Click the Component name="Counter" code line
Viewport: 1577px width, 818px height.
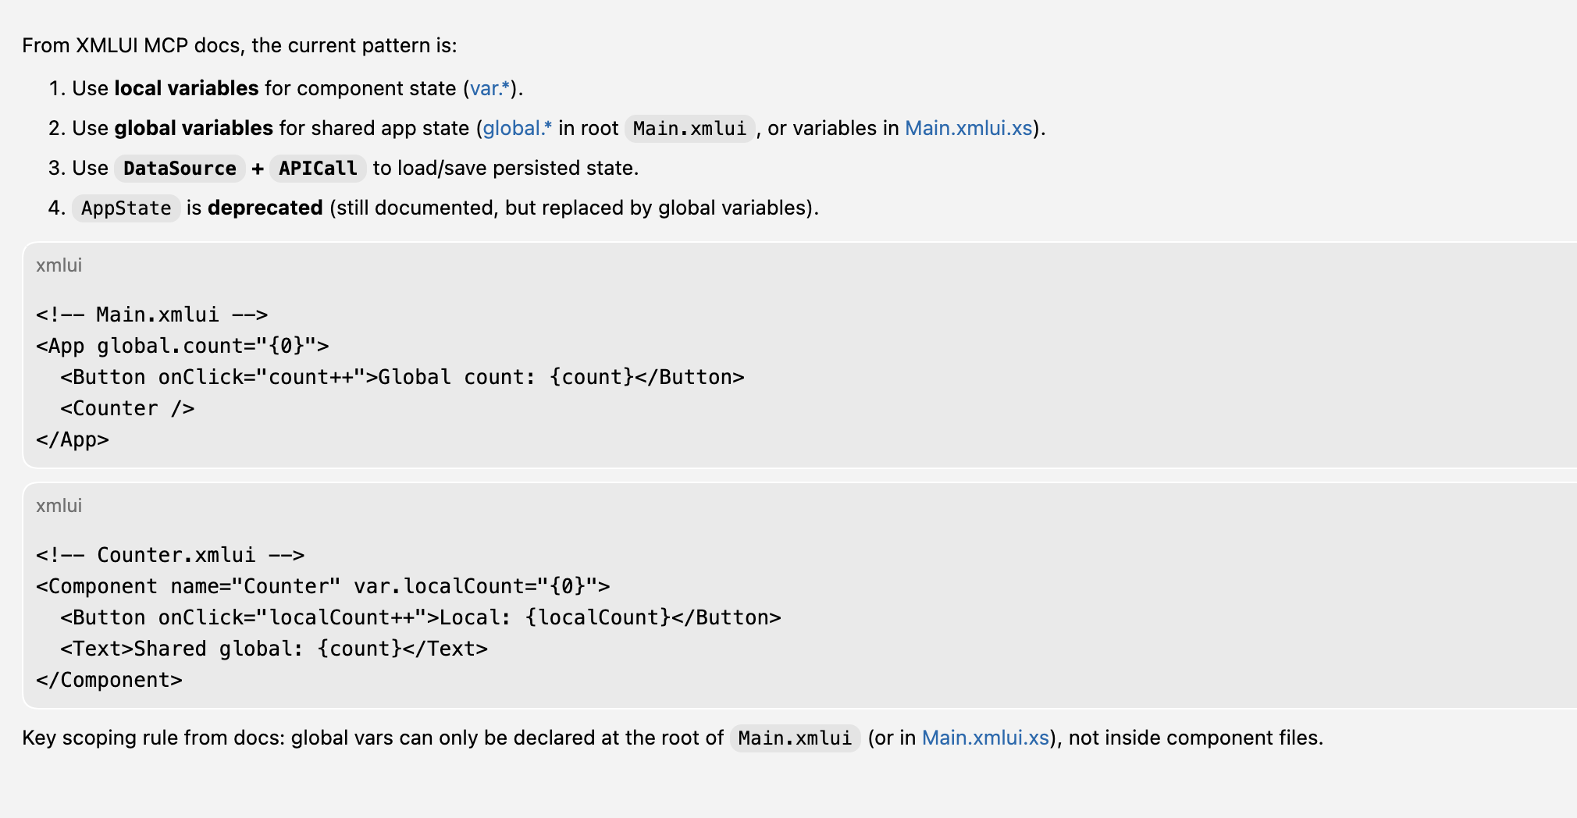click(322, 586)
